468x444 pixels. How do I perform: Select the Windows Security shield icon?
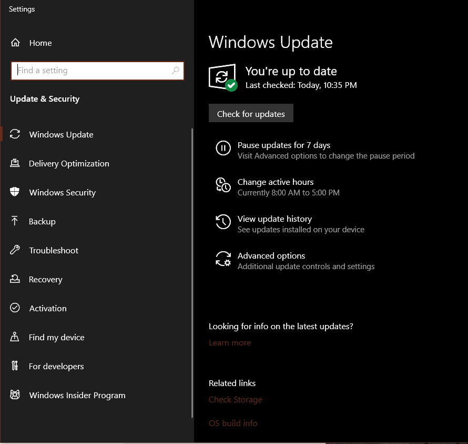point(15,192)
